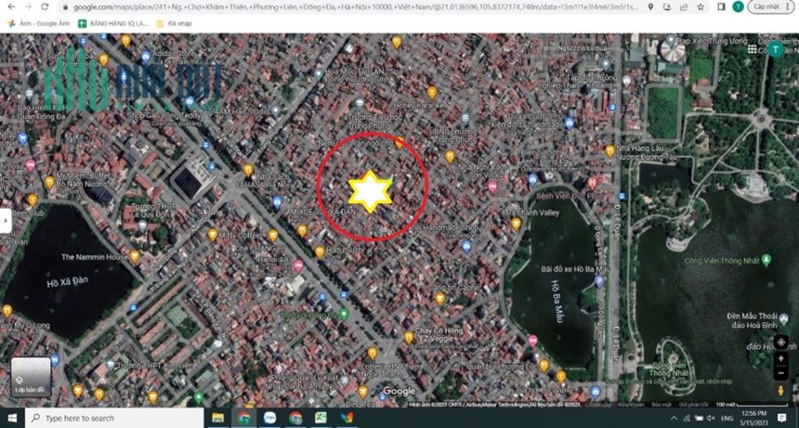Viewport: 799px width, 428px height.
Task: Open the Đã nhập bookmarks folder
Action: (175, 23)
